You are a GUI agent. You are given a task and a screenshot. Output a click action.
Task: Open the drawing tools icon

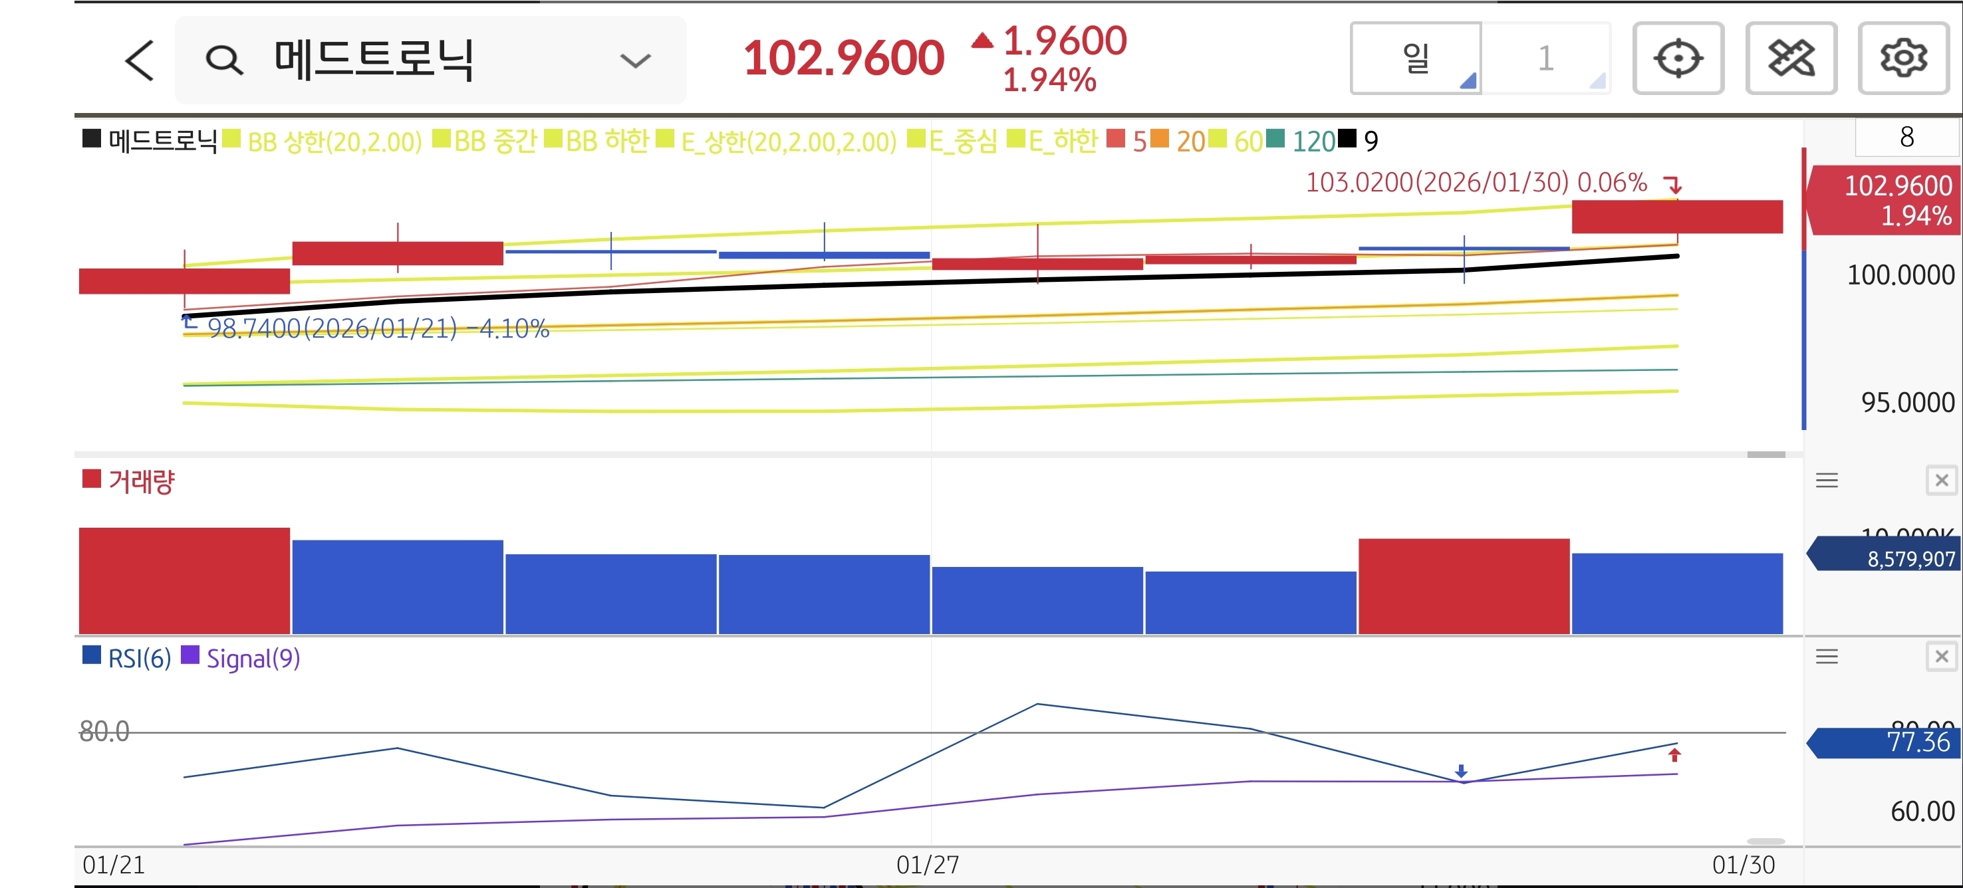(x=1790, y=58)
